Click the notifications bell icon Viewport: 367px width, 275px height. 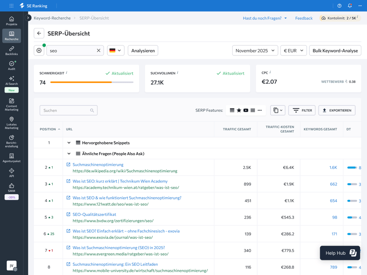(x=350, y=6)
